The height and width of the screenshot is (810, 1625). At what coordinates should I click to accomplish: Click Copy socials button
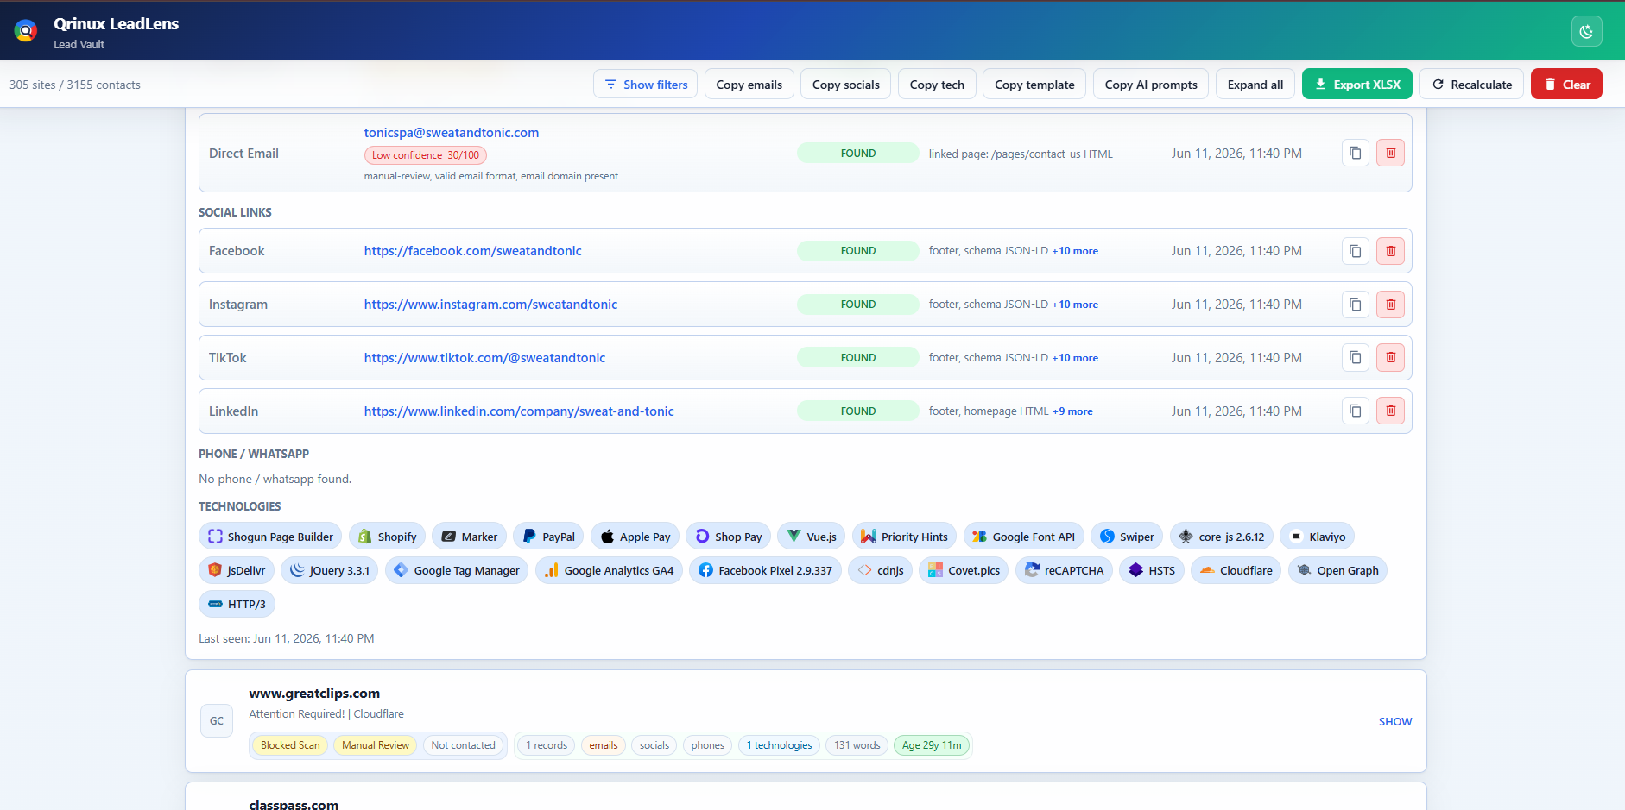tap(845, 85)
